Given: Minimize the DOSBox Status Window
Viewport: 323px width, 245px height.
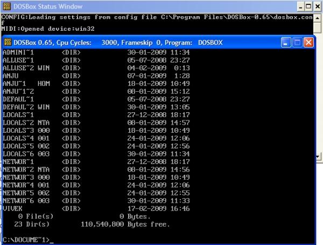Looking at the screenshot, I should point(300,7).
